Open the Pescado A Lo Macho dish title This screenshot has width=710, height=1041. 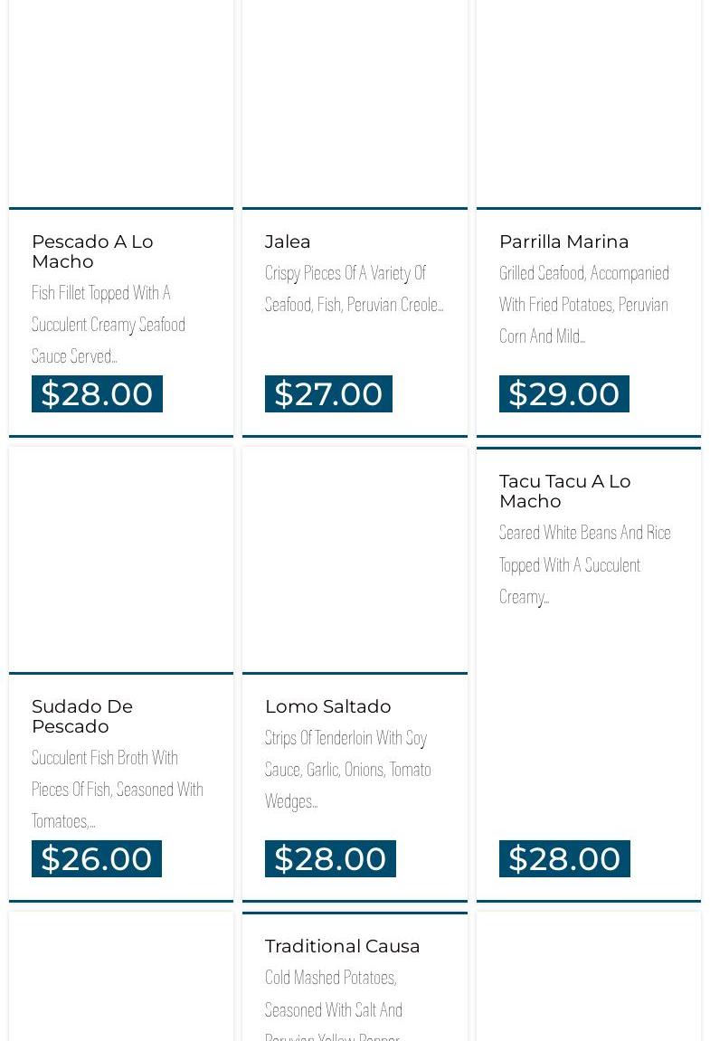pyautogui.click(x=92, y=251)
